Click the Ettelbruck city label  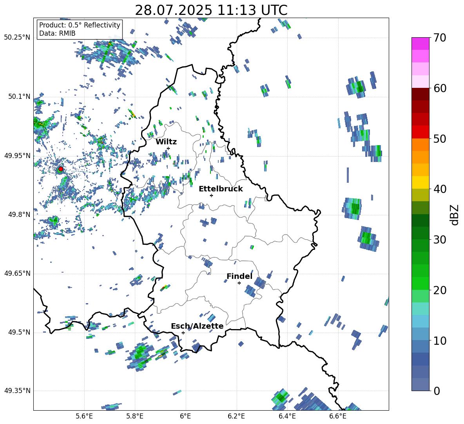click(221, 189)
